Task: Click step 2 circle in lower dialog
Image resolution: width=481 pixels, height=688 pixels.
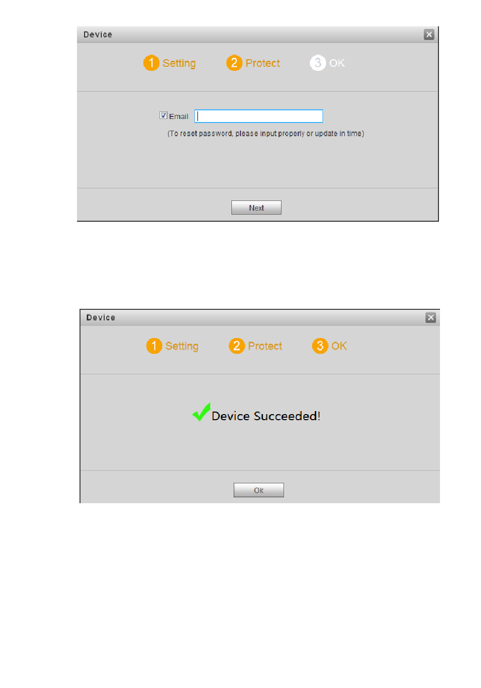Action: (236, 346)
